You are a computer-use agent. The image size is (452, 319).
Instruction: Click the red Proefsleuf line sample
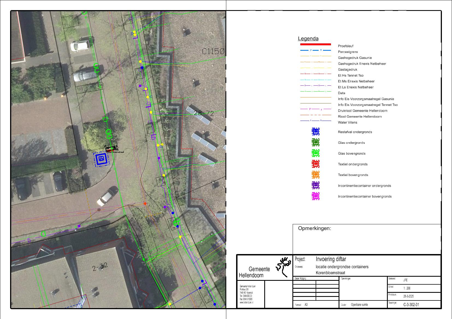(315, 44)
